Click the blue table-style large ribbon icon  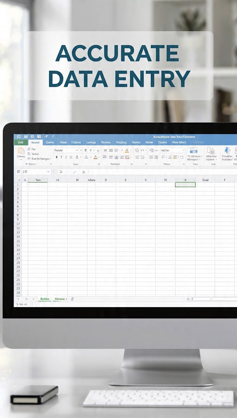(193, 150)
